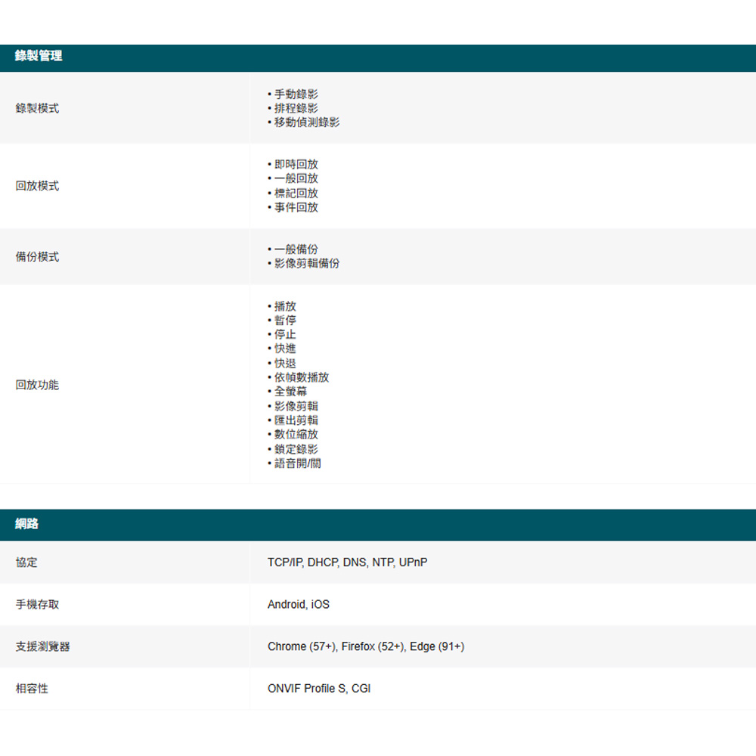The width and height of the screenshot is (756, 756).
Task: Select the Android, iOS value text
Action: 299,605
